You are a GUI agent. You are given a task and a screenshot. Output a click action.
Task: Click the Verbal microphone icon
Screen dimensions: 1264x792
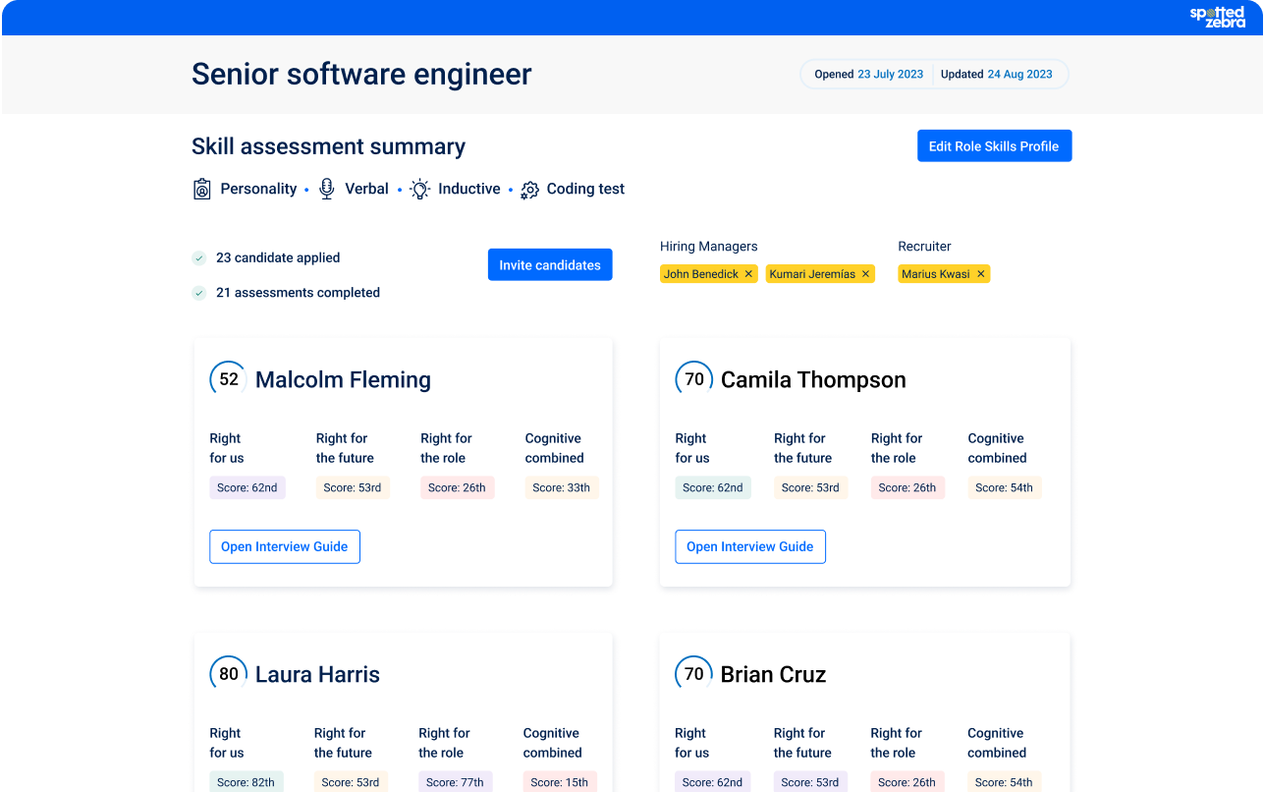(327, 190)
